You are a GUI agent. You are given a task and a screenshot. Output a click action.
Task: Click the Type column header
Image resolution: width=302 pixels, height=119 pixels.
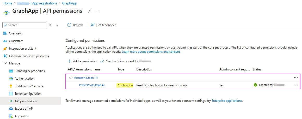point(121,69)
